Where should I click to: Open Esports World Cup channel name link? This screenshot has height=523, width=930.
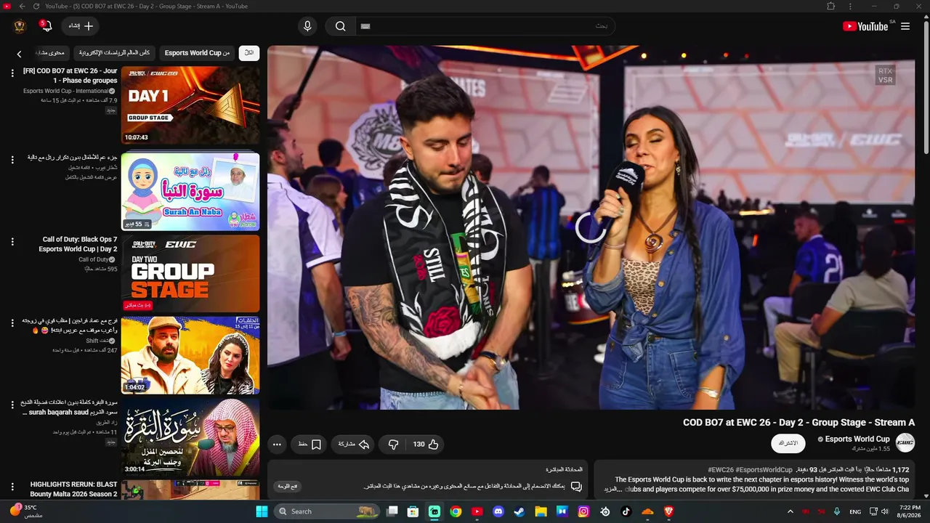pyautogui.click(x=857, y=439)
